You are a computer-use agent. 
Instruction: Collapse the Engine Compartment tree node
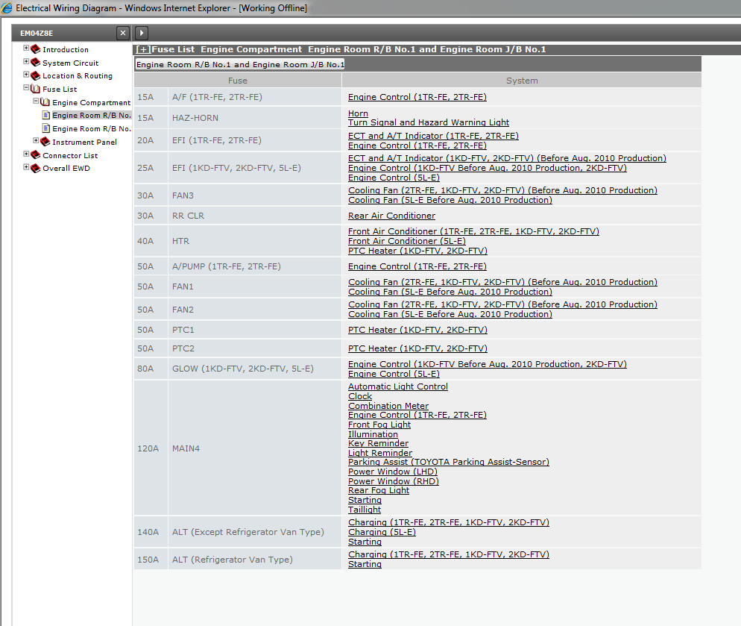coord(35,101)
